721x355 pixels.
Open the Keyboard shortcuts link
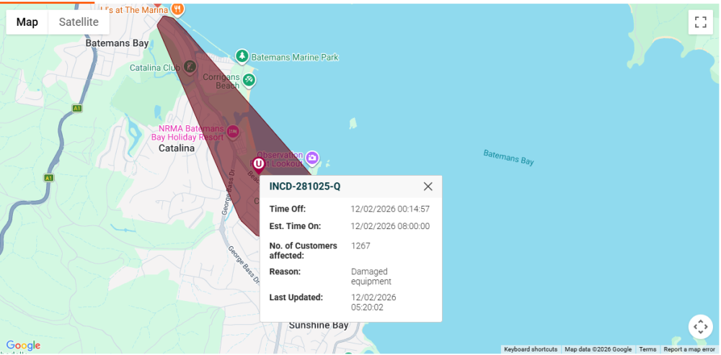531,349
